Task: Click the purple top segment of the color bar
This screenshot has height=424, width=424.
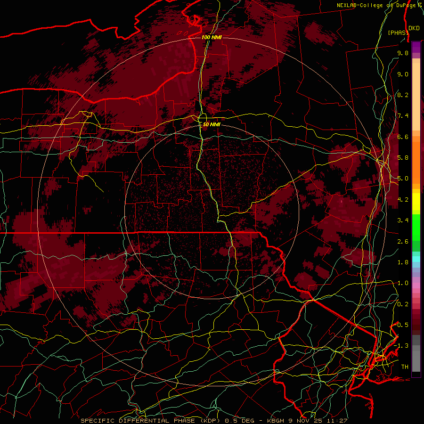Action: coord(416,47)
